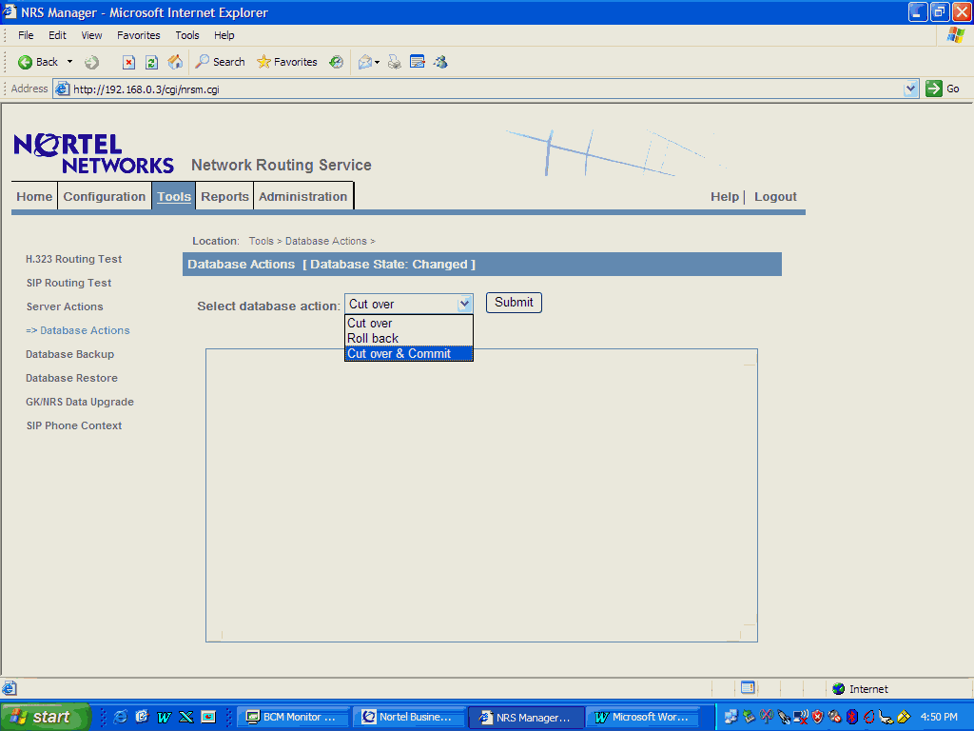Viewport: 974px width, 731px height.
Task: Click inside the empty results text area
Action: pos(481,495)
